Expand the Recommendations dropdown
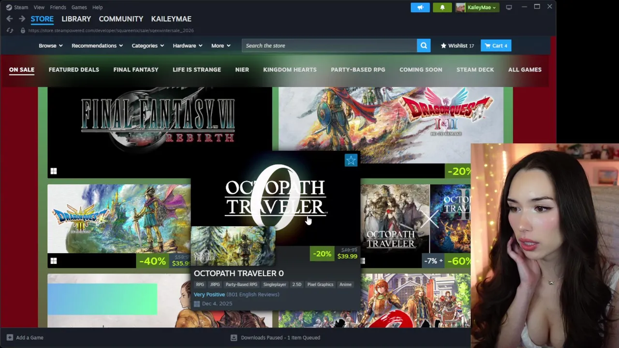This screenshot has width=619, height=348. tap(97, 45)
